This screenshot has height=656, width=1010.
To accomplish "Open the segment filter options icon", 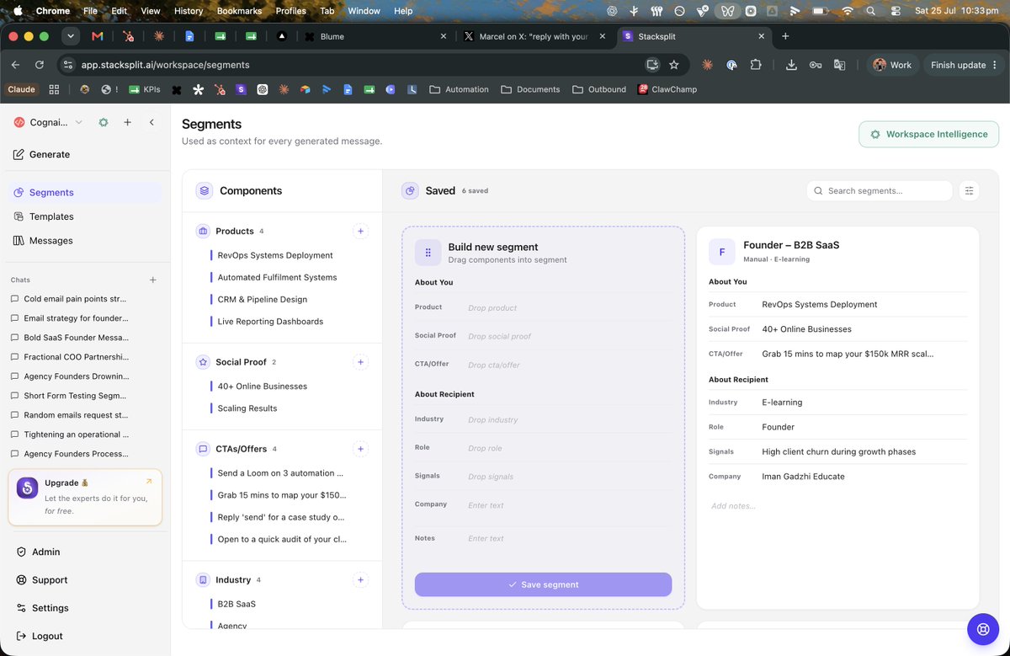I will click(x=969, y=191).
